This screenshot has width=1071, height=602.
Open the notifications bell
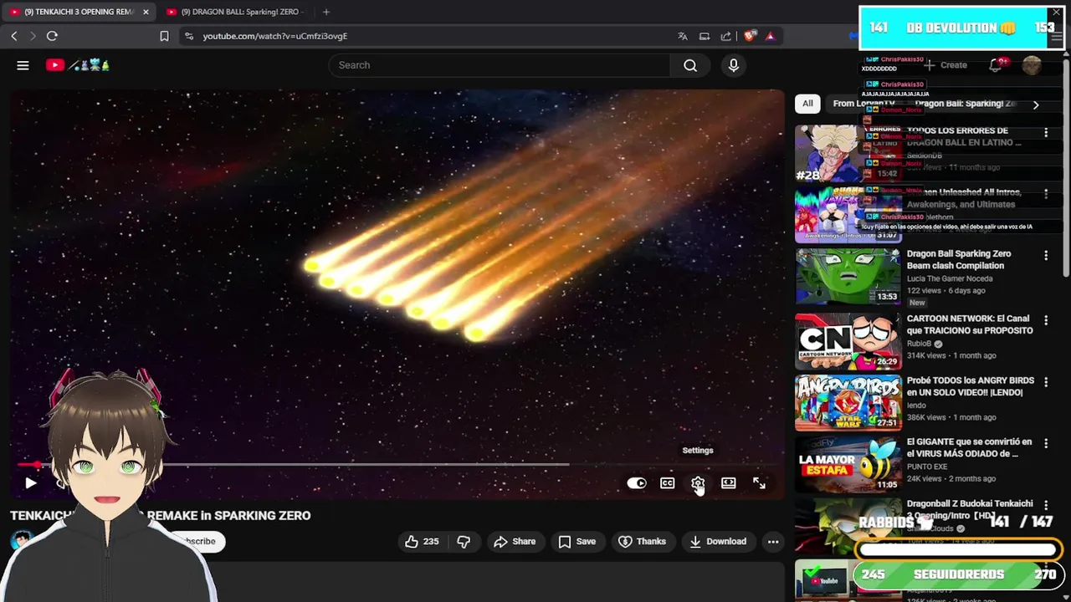point(996,65)
